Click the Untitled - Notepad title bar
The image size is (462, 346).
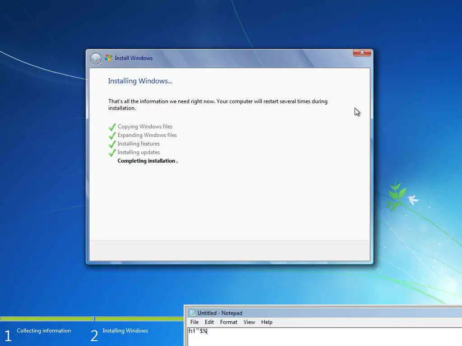pos(324,313)
